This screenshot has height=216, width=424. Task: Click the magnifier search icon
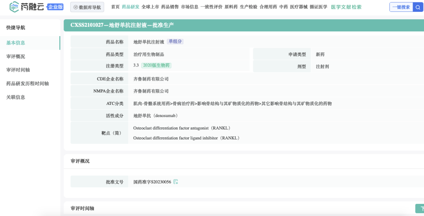click(x=418, y=7)
